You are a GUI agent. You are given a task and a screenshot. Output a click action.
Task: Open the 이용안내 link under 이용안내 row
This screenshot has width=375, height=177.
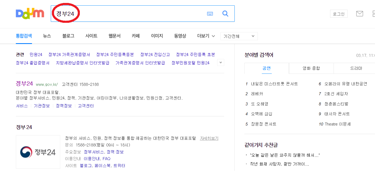pos(92,158)
